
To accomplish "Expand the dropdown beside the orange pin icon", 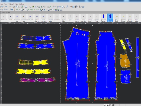I will tap(16, 10).
